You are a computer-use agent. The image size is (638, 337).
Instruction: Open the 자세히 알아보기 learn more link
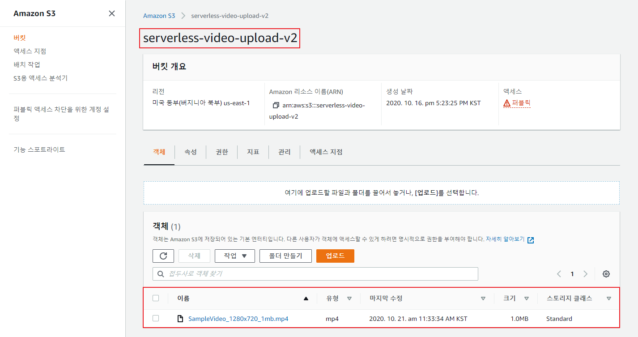(506, 240)
